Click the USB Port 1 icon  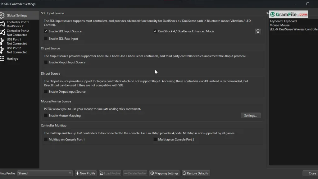2,41
